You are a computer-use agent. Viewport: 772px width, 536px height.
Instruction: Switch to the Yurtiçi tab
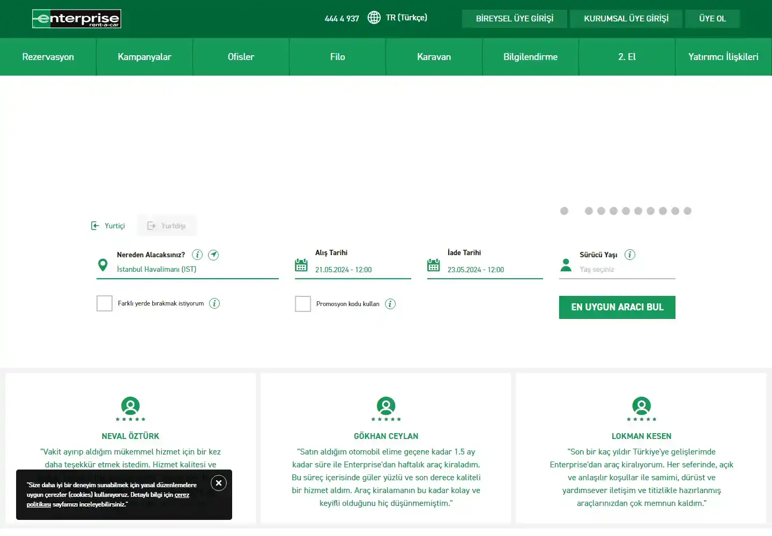109,226
